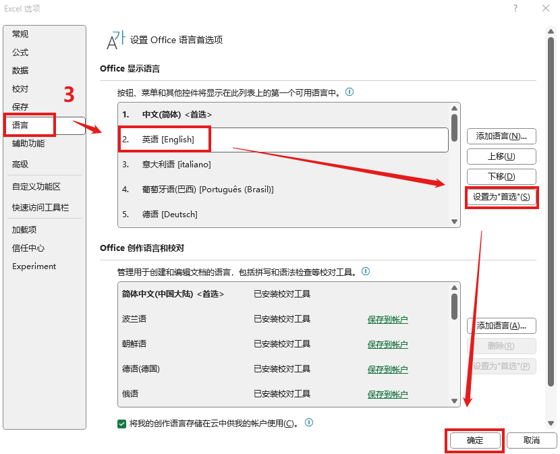Click 保存到帐户 link for 俄语
Screen dimensions: 560x454
coord(387,395)
